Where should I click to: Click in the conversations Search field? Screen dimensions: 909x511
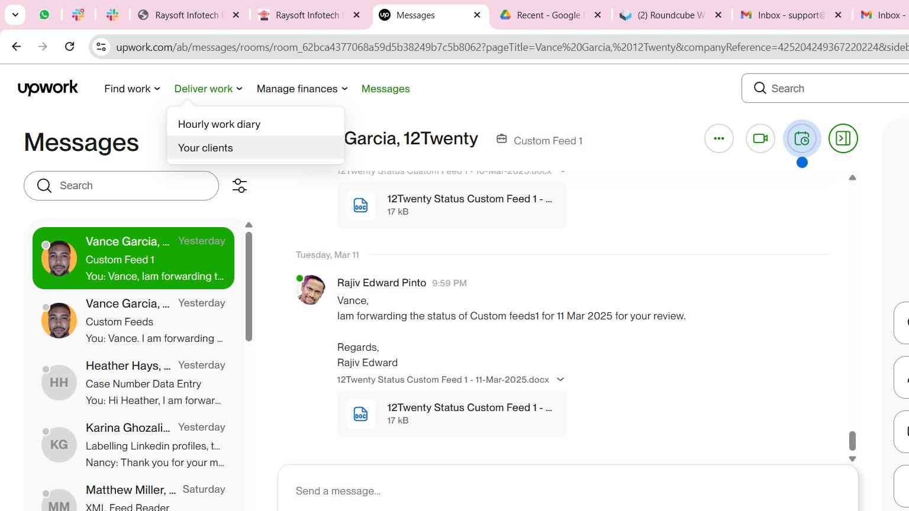(121, 186)
